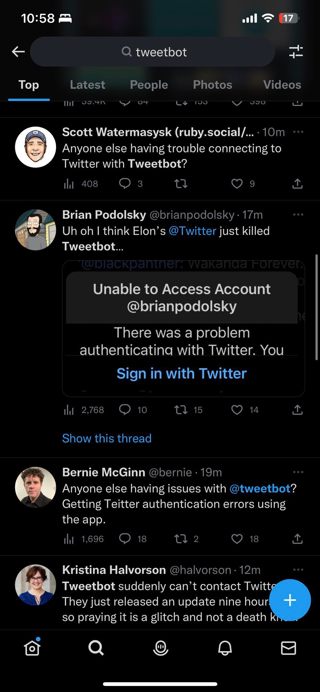
Task: Open search filter settings icon
Action: 296,52
